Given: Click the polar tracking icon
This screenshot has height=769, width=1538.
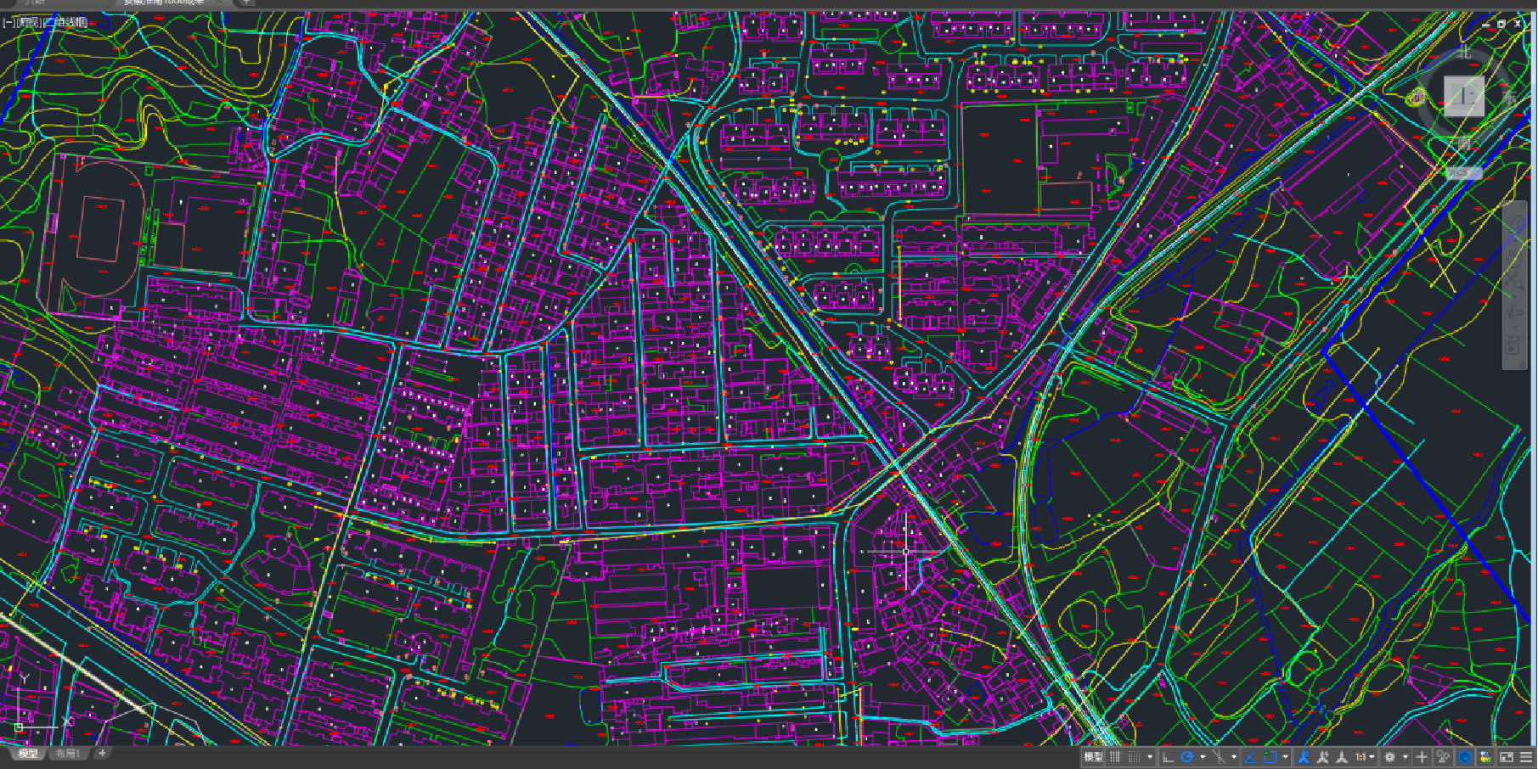Looking at the screenshot, I should pos(1187,756).
